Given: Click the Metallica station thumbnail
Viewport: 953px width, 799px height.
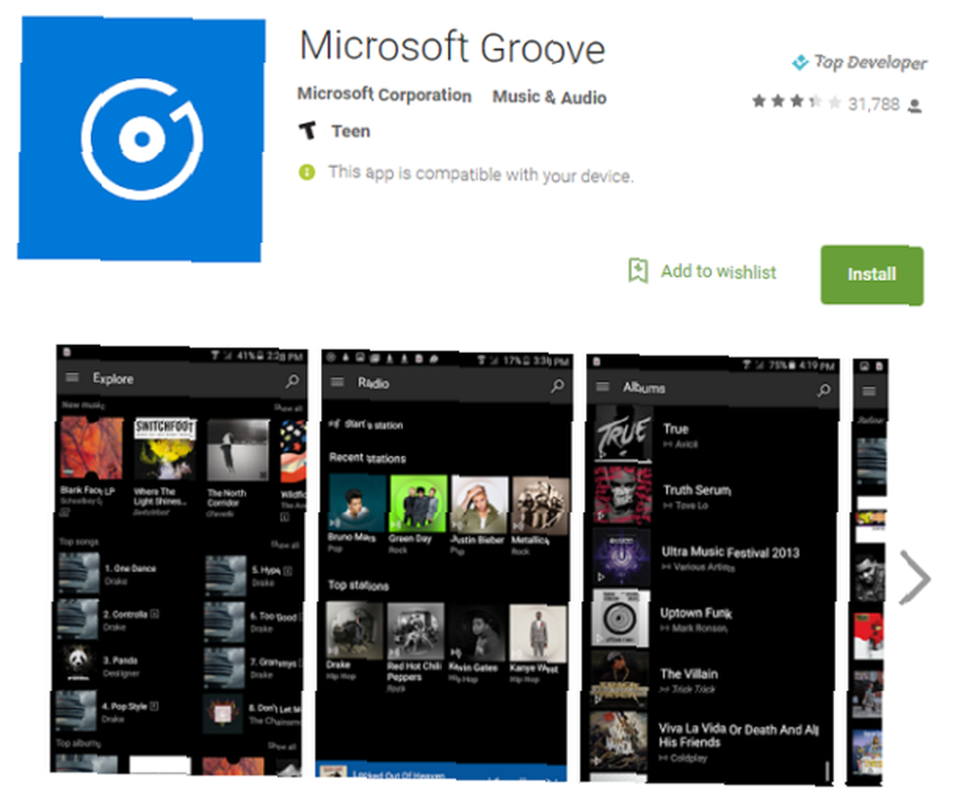Looking at the screenshot, I should pos(539,507).
